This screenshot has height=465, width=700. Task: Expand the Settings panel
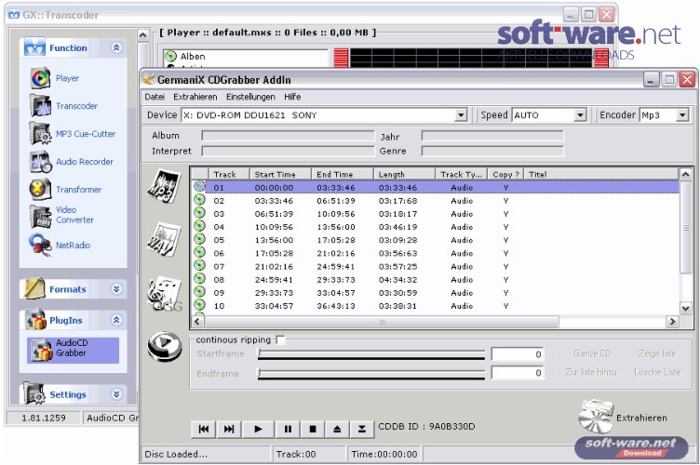tap(116, 394)
